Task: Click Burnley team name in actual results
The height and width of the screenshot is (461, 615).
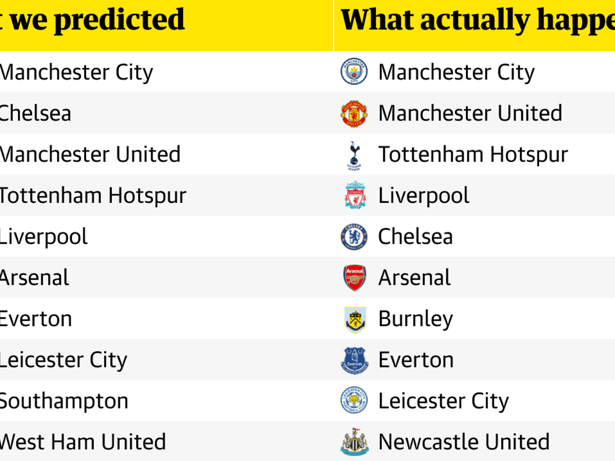Action: (x=416, y=319)
